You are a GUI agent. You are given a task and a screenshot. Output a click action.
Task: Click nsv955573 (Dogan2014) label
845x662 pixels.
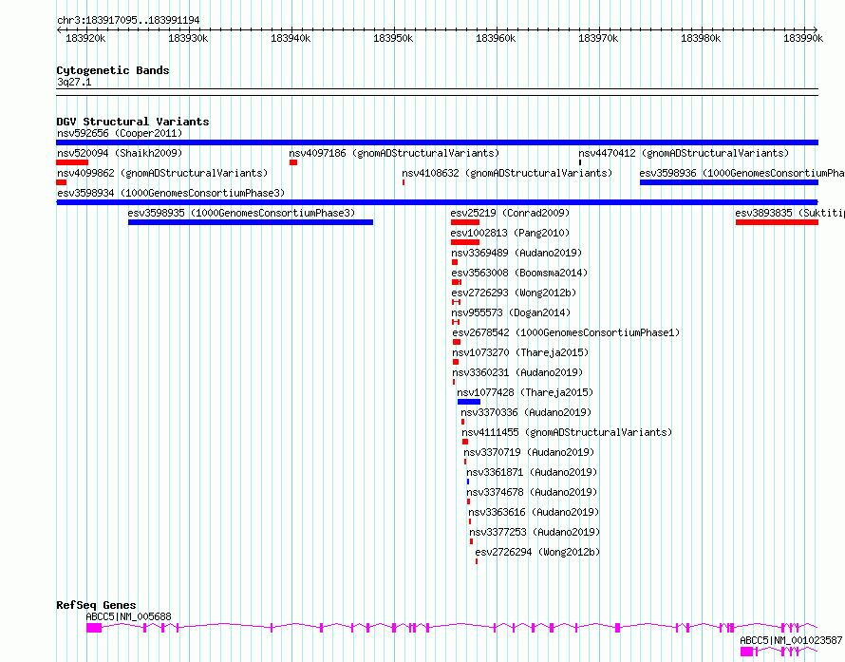tap(511, 312)
